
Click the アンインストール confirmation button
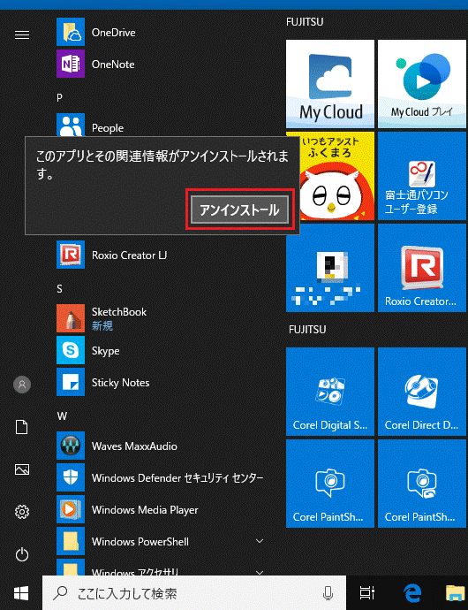click(x=240, y=210)
